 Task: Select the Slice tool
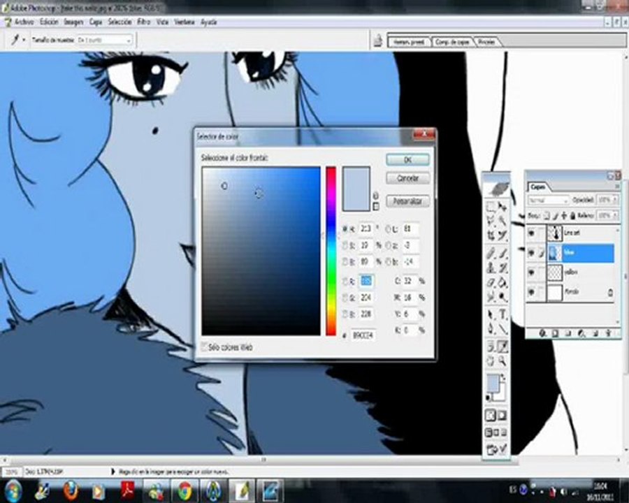click(503, 235)
